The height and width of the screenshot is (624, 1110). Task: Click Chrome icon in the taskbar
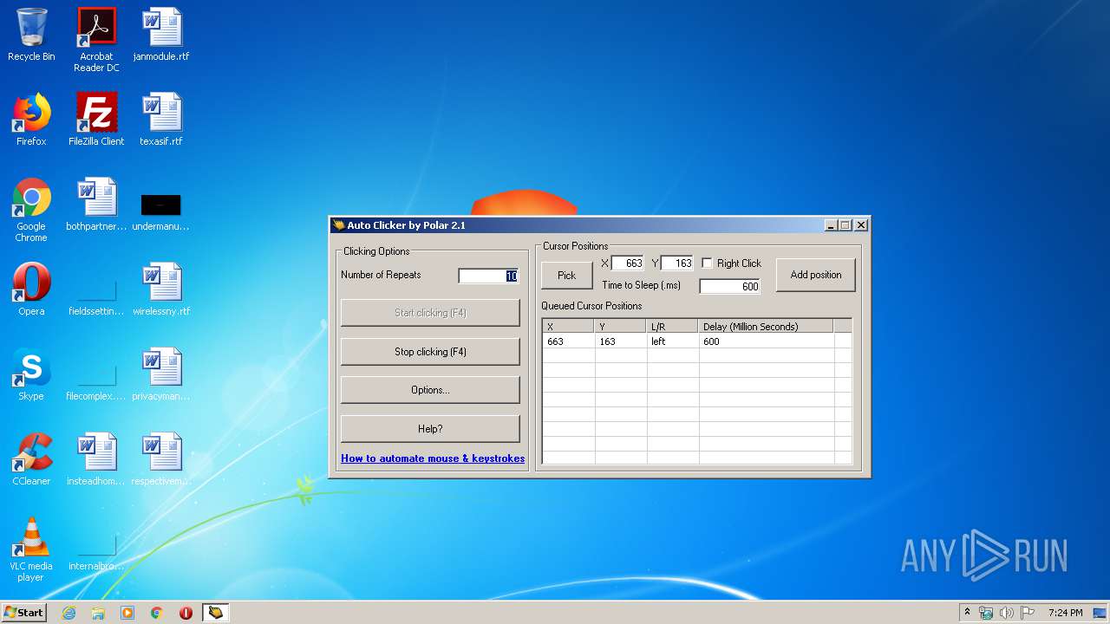coord(157,613)
